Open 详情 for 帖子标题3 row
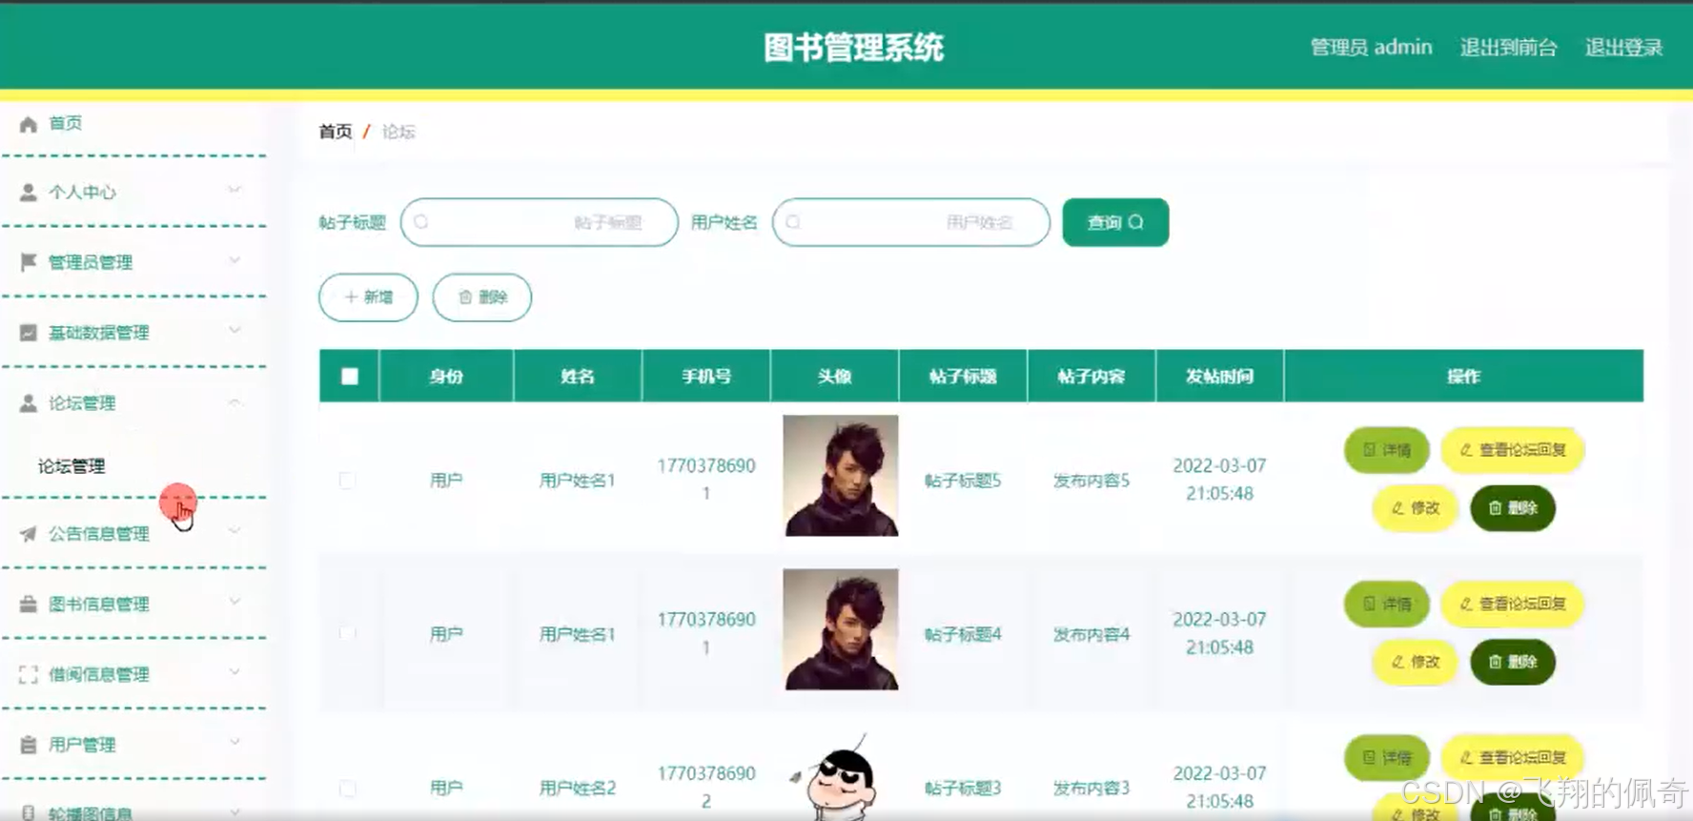The image size is (1693, 821). coord(1387,757)
